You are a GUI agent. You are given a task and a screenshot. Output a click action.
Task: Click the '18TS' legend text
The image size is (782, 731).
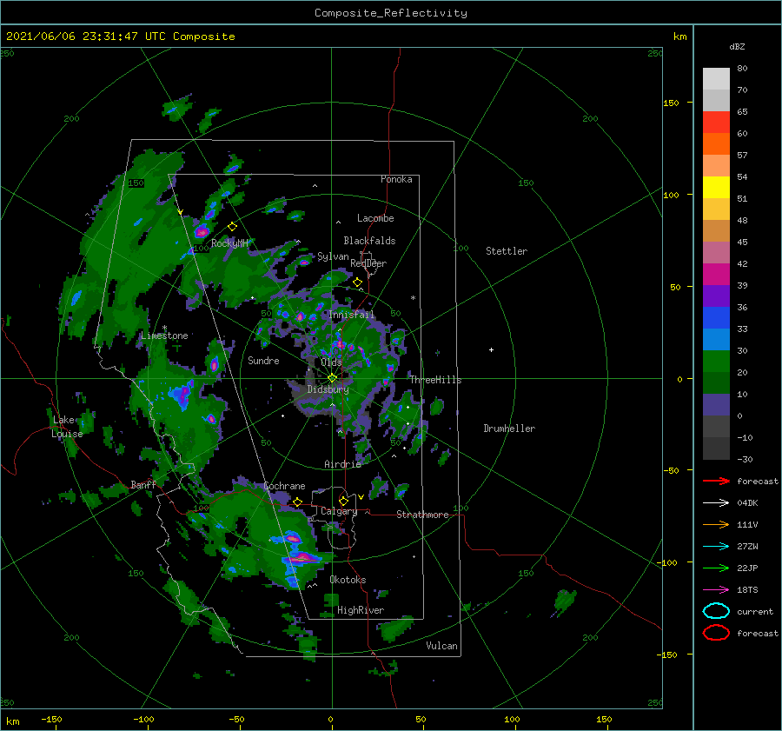pos(747,590)
